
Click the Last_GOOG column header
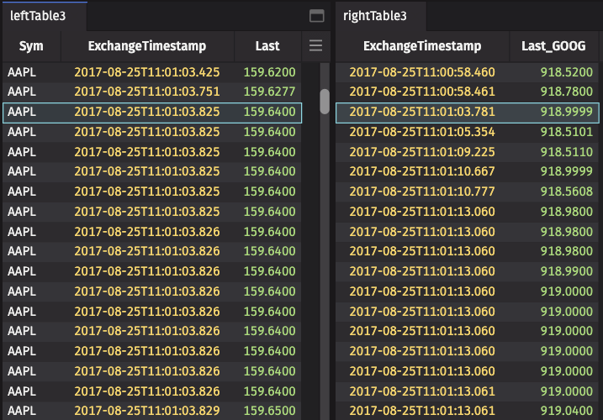[553, 46]
